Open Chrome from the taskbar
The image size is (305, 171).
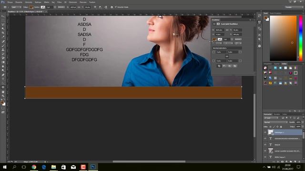pos(34,167)
